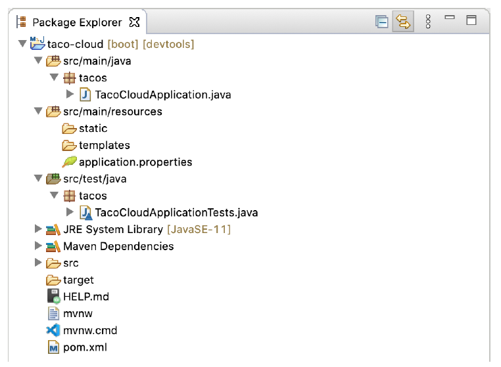Click the HELP.md file icon
Image resolution: width=501 pixels, height=367 pixels.
pyautogui.click(x=53, y=296)
